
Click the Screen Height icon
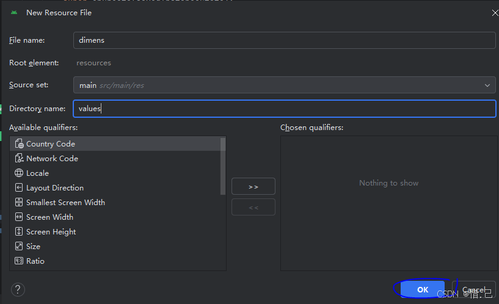(x=19, y=231)
